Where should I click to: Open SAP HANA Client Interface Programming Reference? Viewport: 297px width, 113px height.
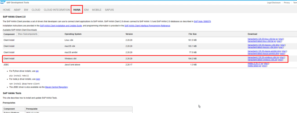[x=147, y=26]
